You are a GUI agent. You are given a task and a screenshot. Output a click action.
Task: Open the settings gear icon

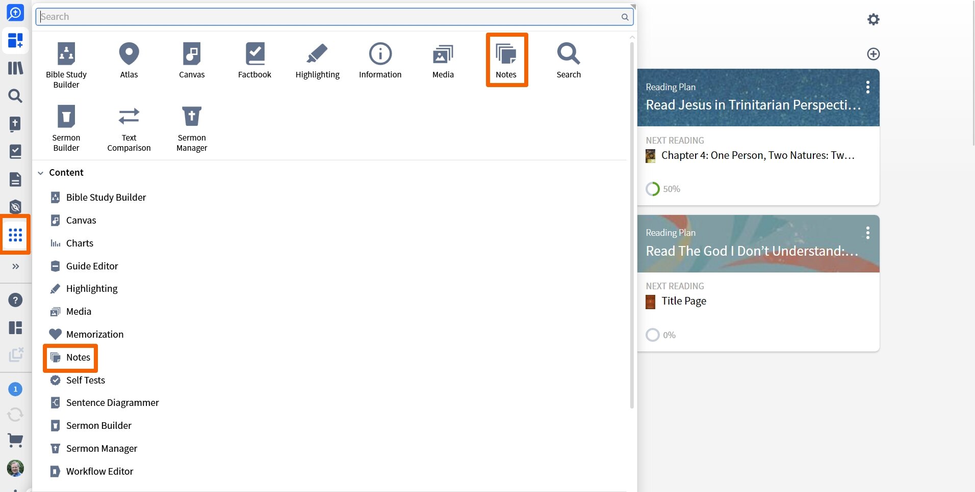[874, 19]
